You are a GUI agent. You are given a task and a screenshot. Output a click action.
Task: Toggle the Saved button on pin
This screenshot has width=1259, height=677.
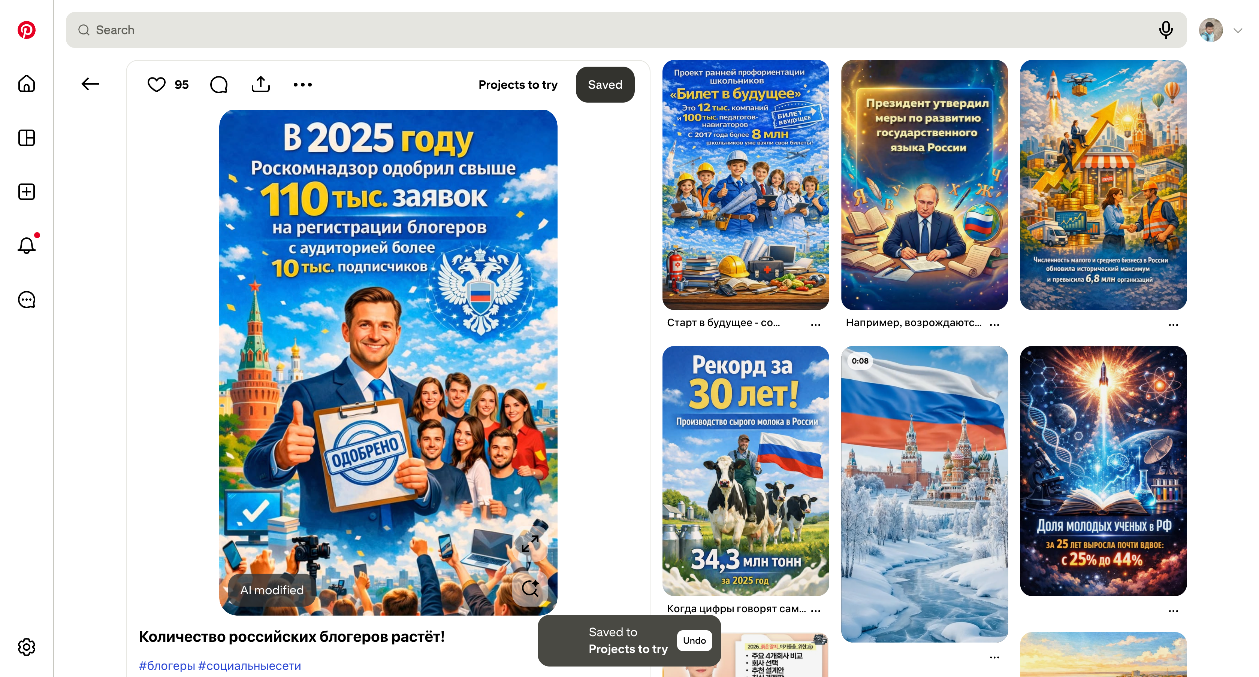click(605, 85)
